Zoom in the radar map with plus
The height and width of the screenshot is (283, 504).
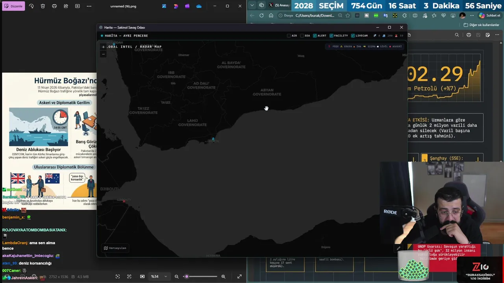(x=103, y=47)
